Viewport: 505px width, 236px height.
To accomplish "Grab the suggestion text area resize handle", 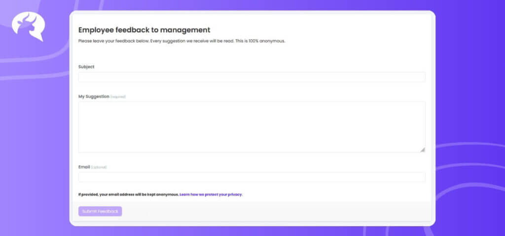I will pos(423,149).
